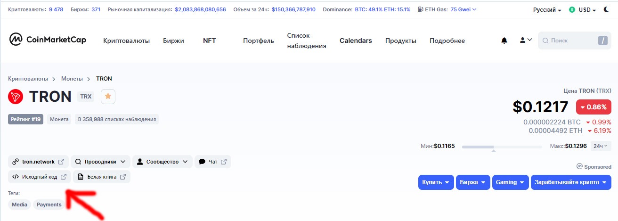Screen dimensions: 618x221
Task: Open Белая книга whitepaper link
Action: point(102,177)
